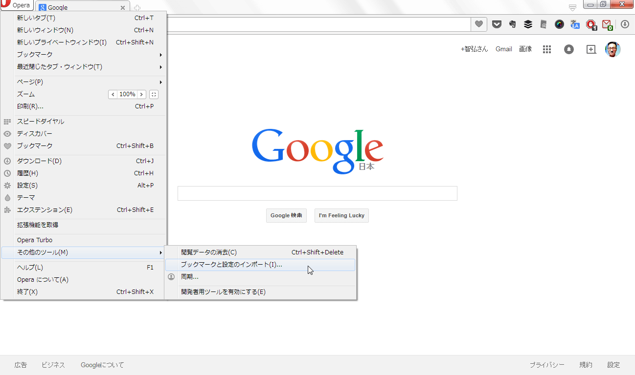Click the browser address bar field
Viewport: 635px width, 375px height.
coord(318,24)
